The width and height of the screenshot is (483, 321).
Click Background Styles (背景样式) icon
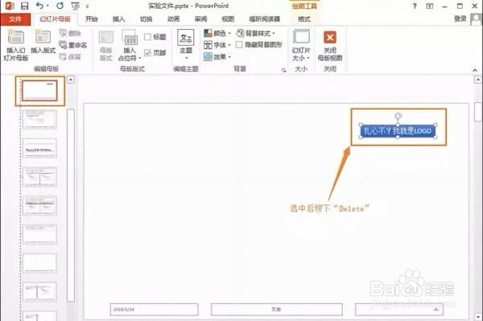pyautogui.click(x=240, y=33)
